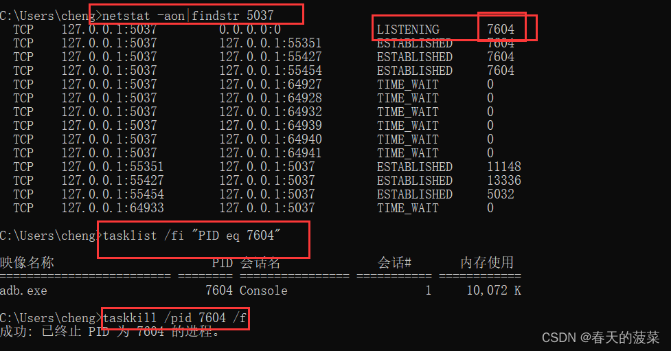Click the netstat -aon|findstr 5037 command text
Viewport: 671px width, 351px height.
pos(188,16)
